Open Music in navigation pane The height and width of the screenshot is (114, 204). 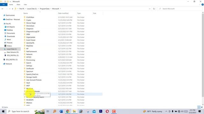[9, 40]
